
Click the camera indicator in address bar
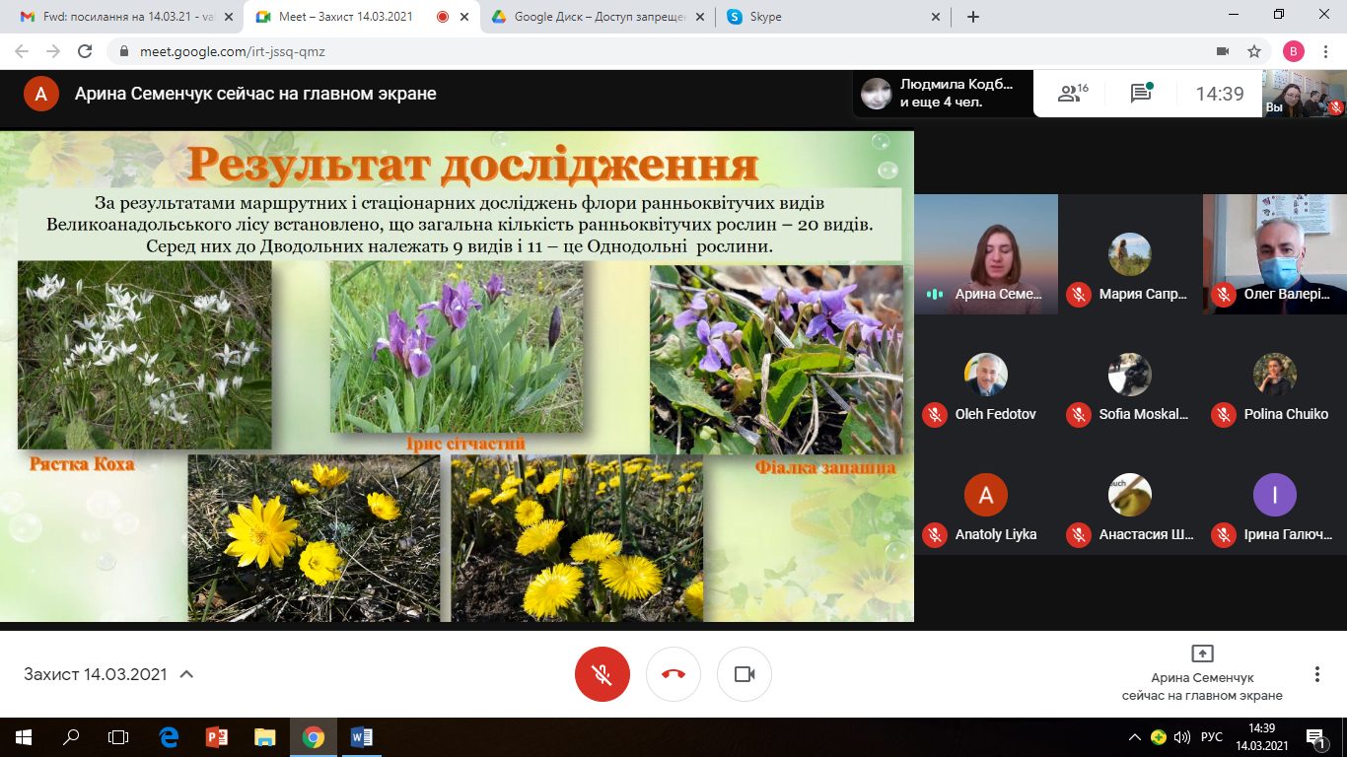tap(1223, 51)
